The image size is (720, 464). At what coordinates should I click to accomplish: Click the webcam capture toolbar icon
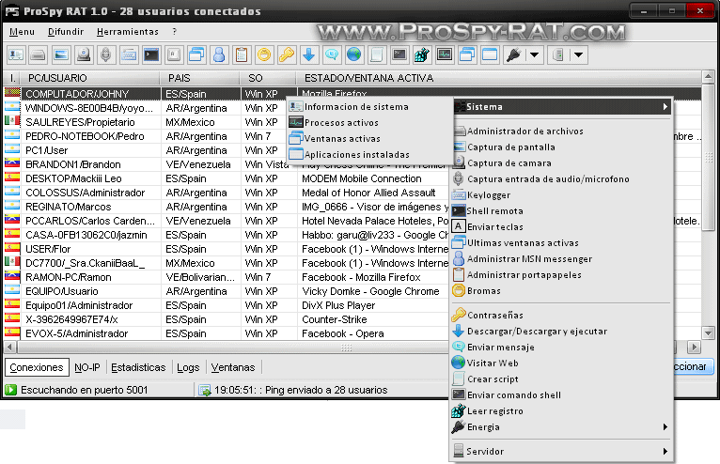(x=84, y=55)
